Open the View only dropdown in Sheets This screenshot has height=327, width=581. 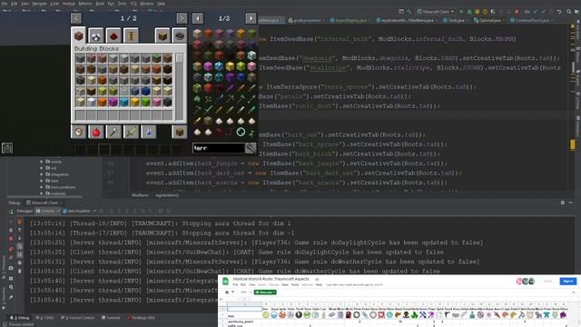tap(265, 292)
